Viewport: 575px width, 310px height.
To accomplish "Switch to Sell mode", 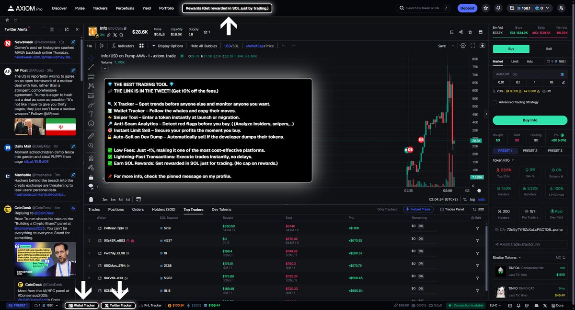I will (x=549, y=49).
